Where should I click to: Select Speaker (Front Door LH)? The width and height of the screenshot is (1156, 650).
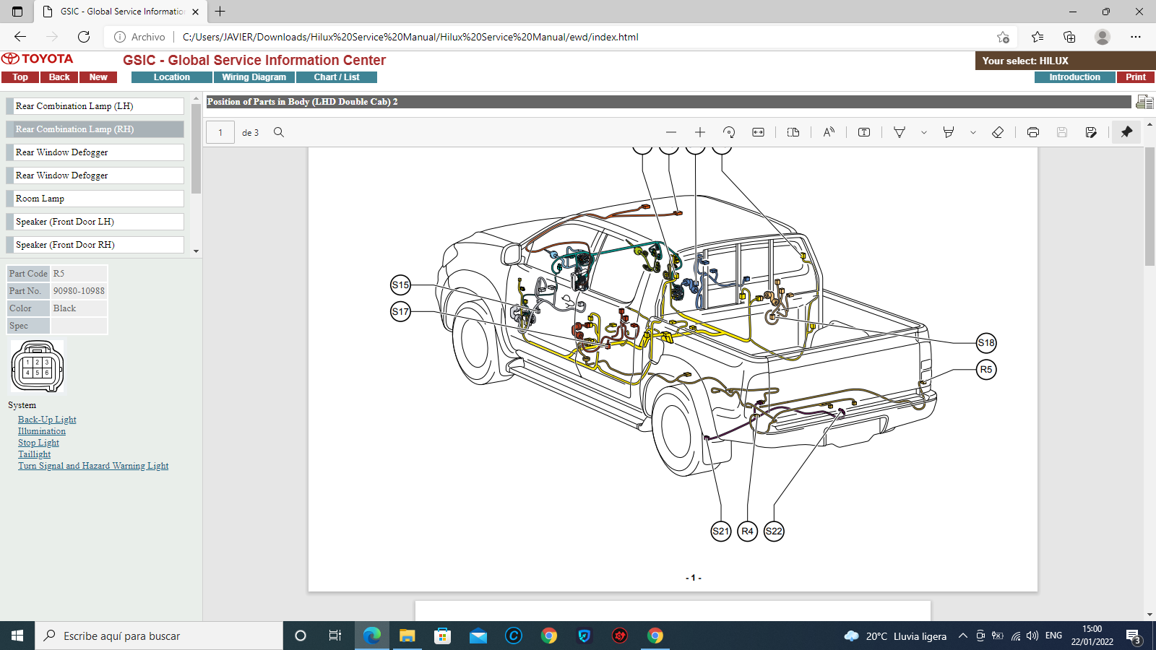tap(95, 222)
